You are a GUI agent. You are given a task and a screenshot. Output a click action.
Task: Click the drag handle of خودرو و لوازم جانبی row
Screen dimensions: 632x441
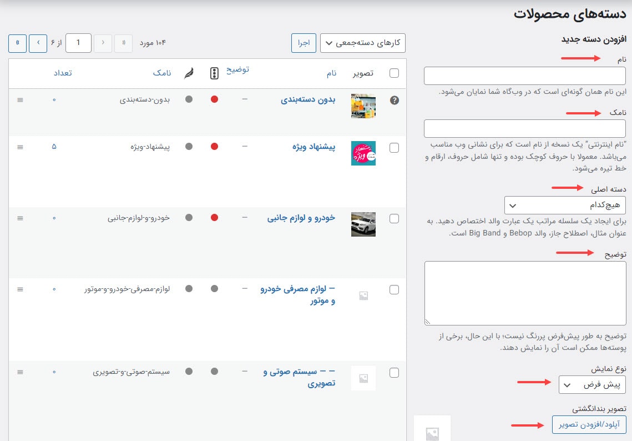point(21,218)
